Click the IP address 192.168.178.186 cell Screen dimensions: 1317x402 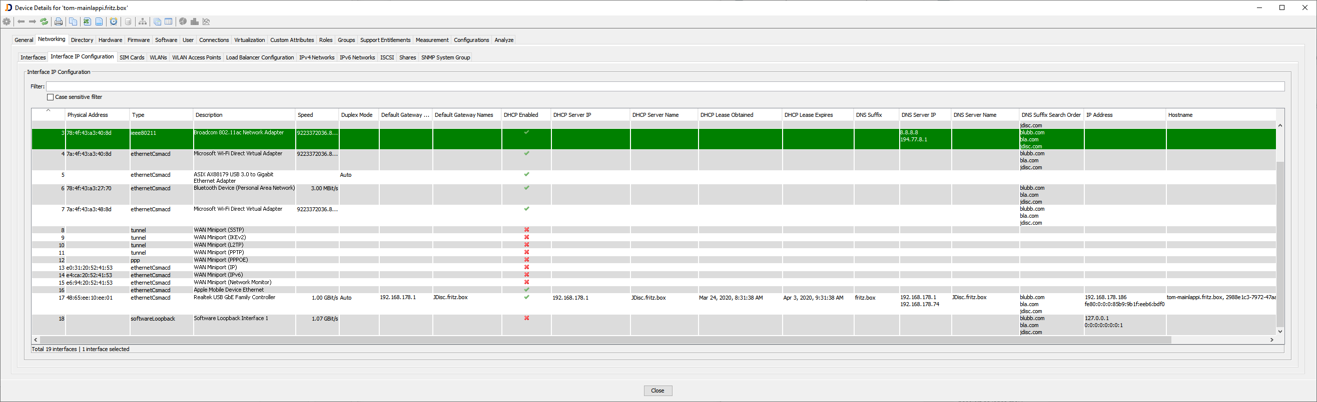1105,297
